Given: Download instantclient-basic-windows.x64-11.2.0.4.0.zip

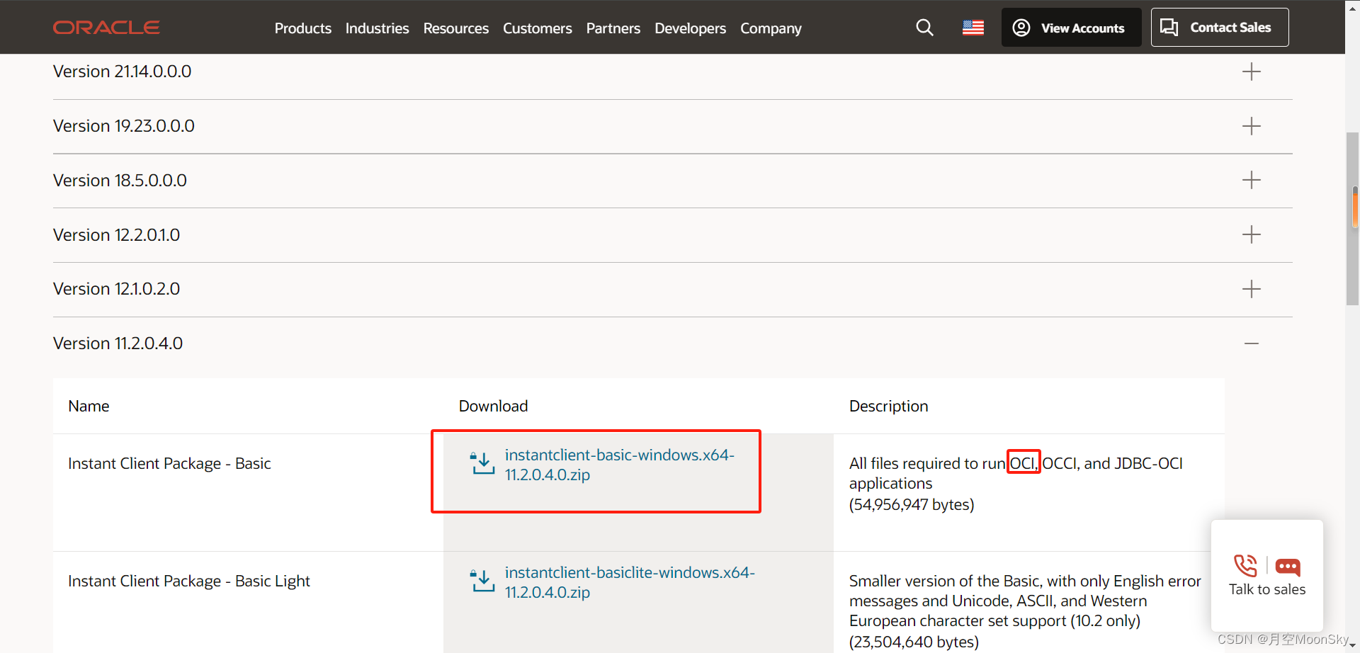Looking at the screenshot, I should (x=620, y=465).
